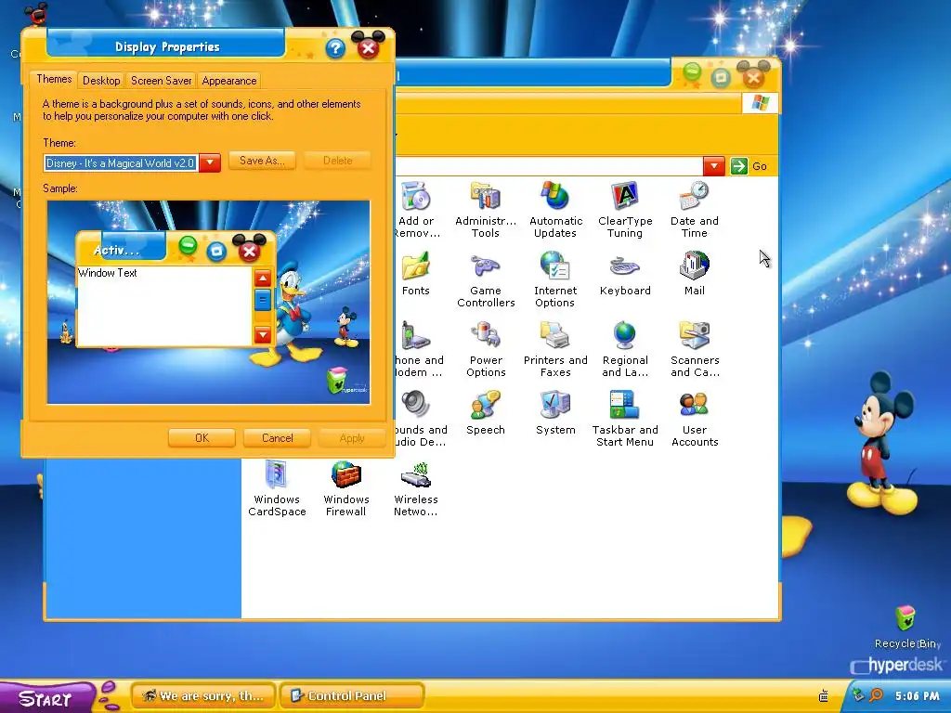Screen dimensions: 951x713
Task: Click scroll down arrow in sample window
Action: (263, 334)
